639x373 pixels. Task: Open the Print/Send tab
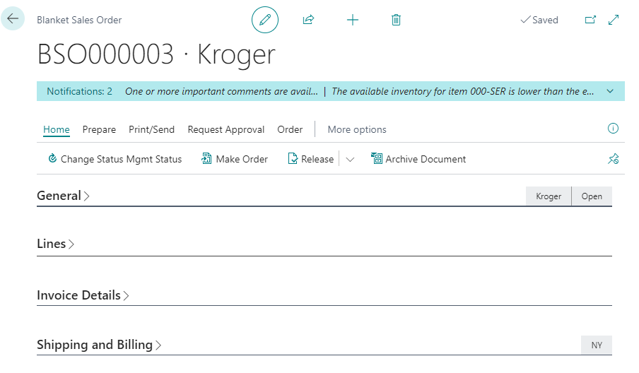point(151,129)
